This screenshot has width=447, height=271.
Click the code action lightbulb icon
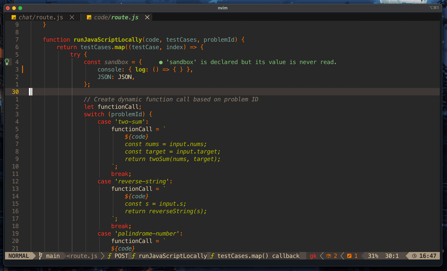(7, 62)
